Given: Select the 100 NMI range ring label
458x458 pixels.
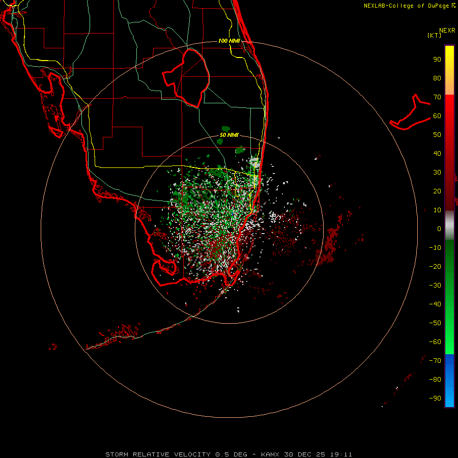Looking at the screenshot, I should point(229,41).
